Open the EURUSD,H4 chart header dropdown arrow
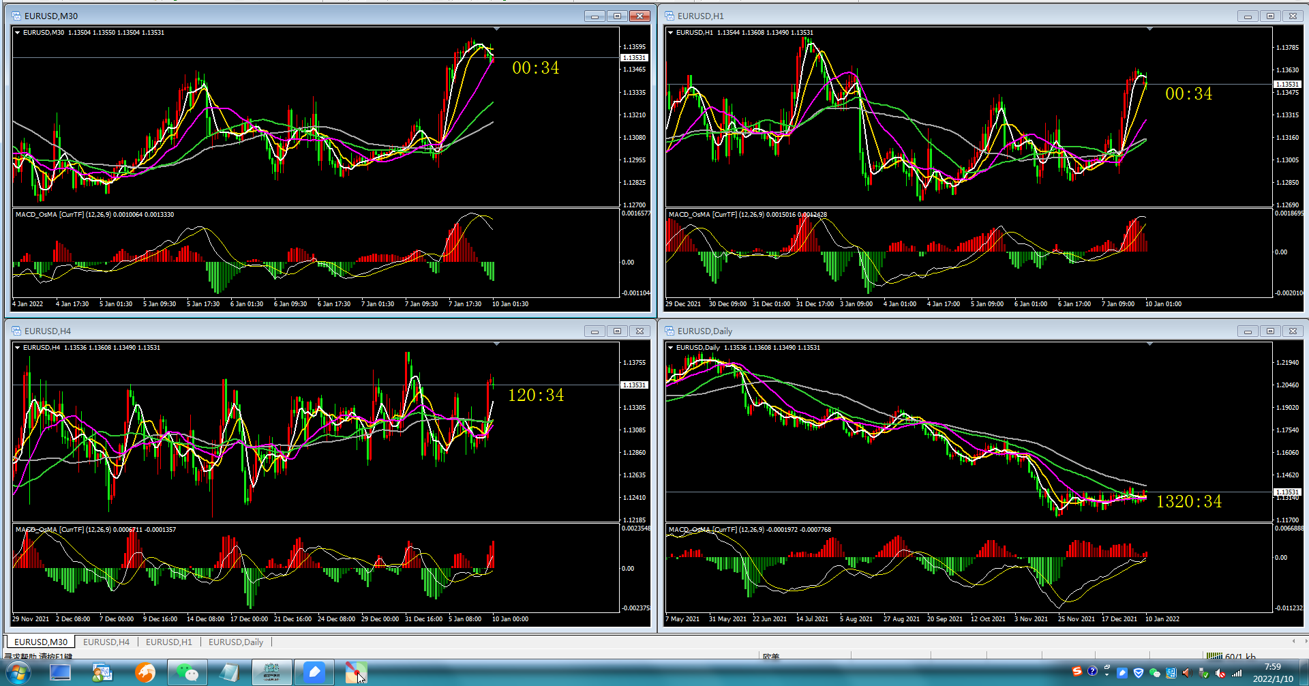 pos(18,347)
